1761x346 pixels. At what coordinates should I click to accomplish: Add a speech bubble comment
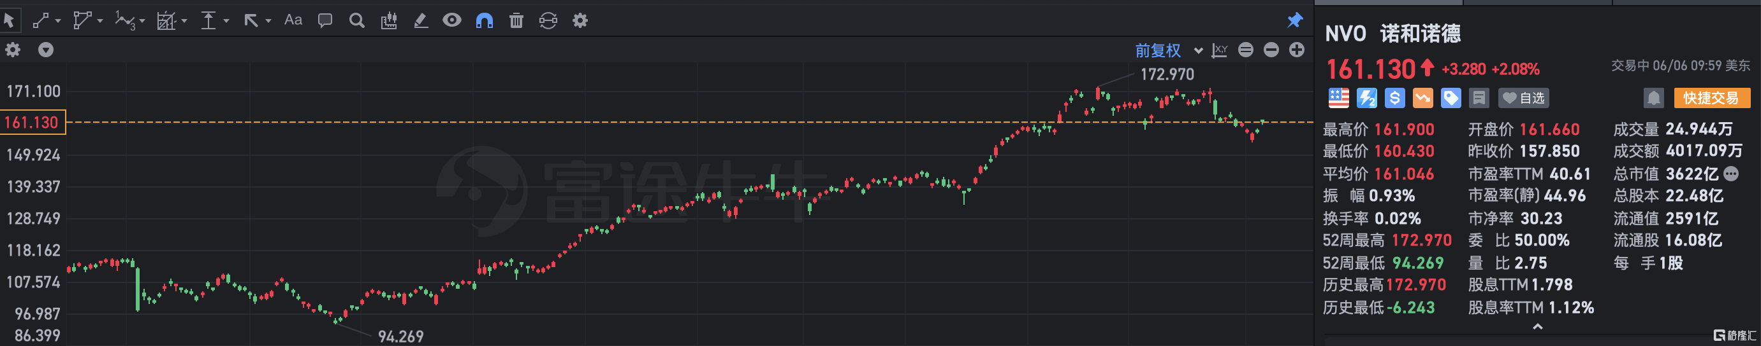pyautogui.click(x=325, y=20)
